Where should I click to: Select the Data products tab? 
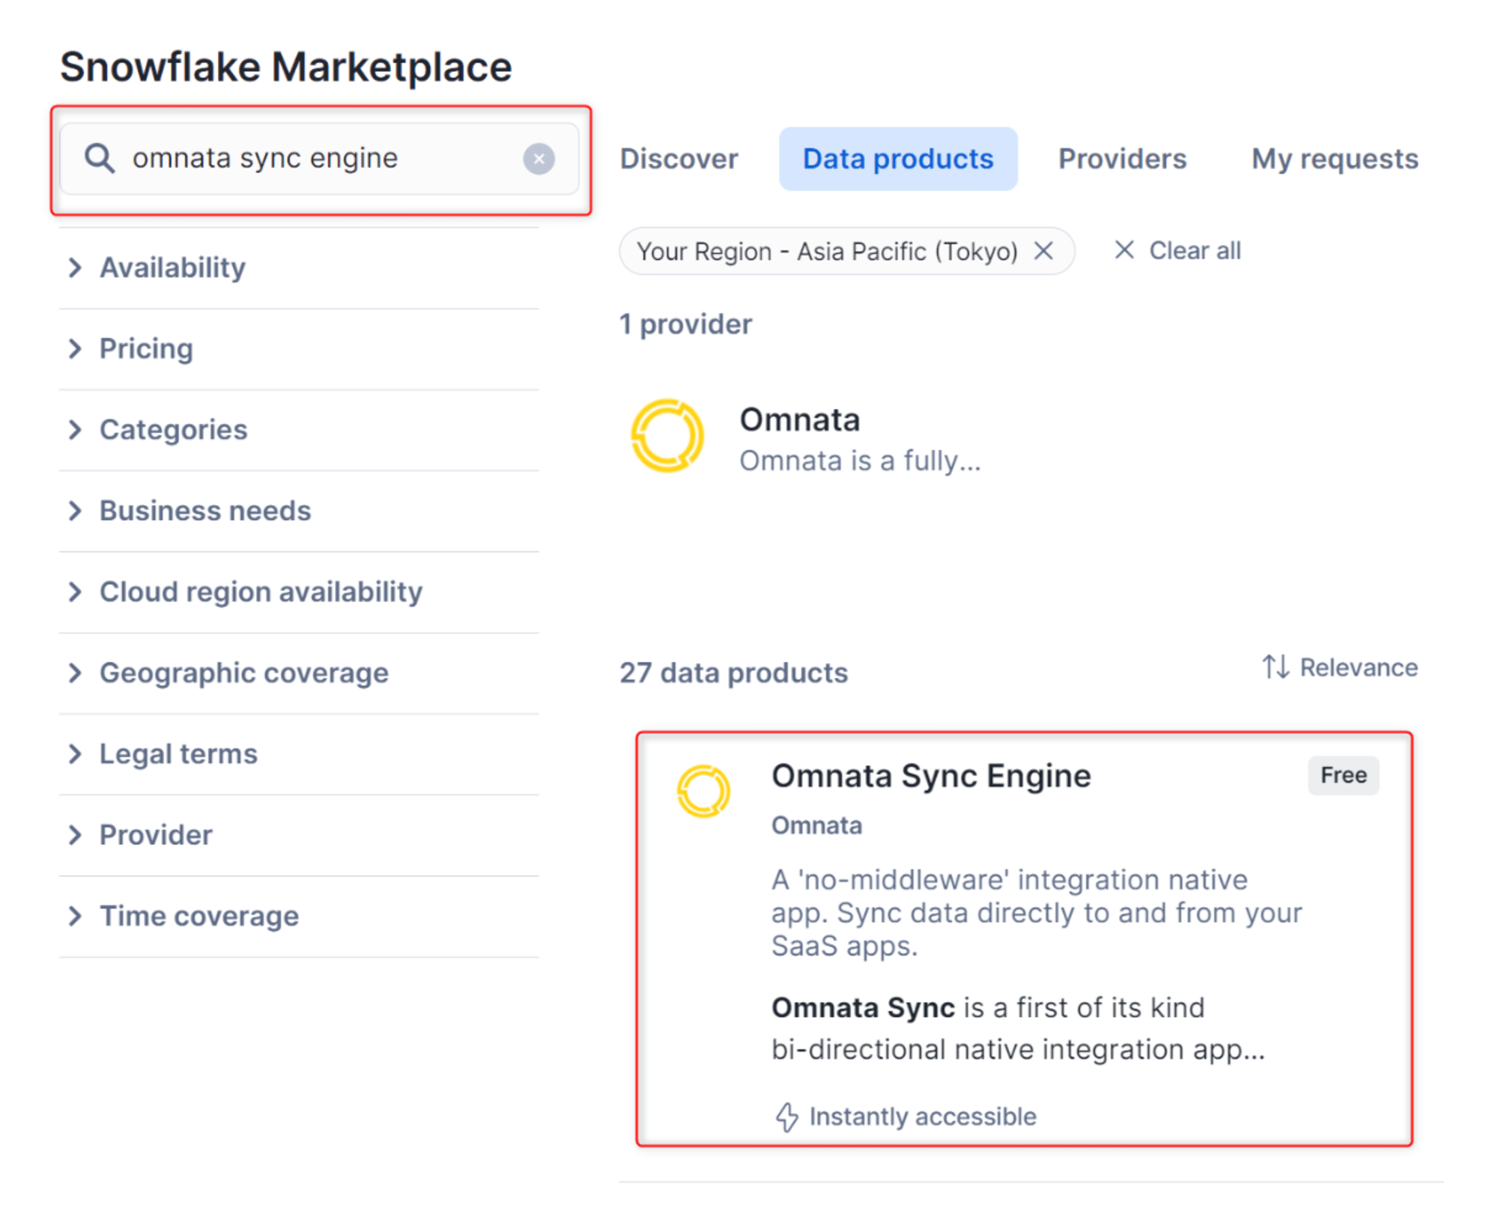pyautogui.click(x=898, y=159)
